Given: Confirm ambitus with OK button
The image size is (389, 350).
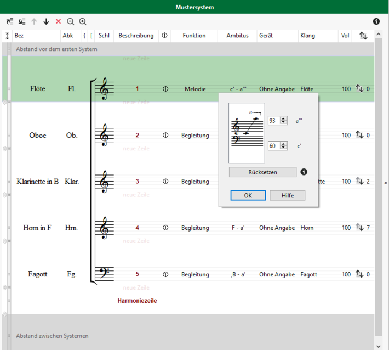Looking at the screenshot, I should (248, 195).
